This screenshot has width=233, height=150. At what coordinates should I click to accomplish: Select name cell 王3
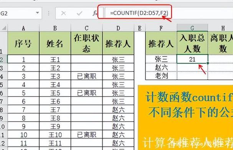(55, 76)
